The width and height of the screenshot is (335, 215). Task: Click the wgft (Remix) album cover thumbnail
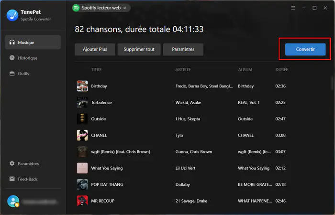tap(82, 151)
